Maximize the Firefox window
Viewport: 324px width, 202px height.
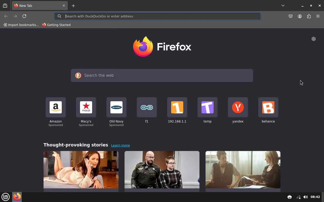click(x=311, y=6)
